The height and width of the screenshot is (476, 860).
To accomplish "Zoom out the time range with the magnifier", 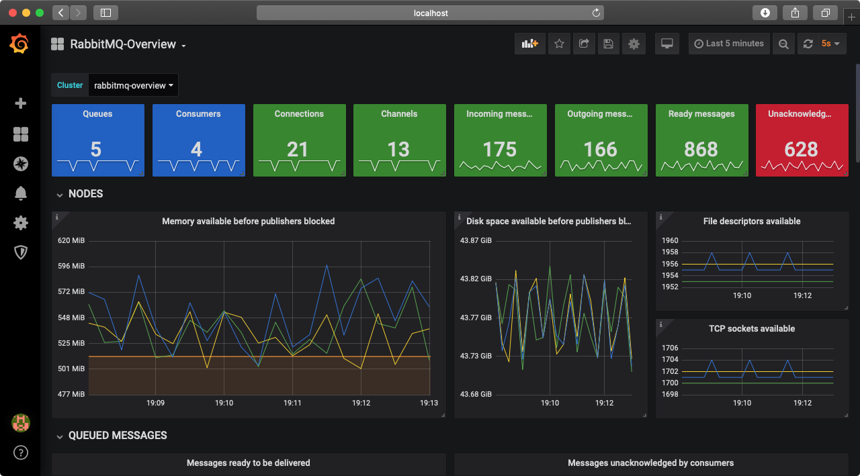I will 783,43.
